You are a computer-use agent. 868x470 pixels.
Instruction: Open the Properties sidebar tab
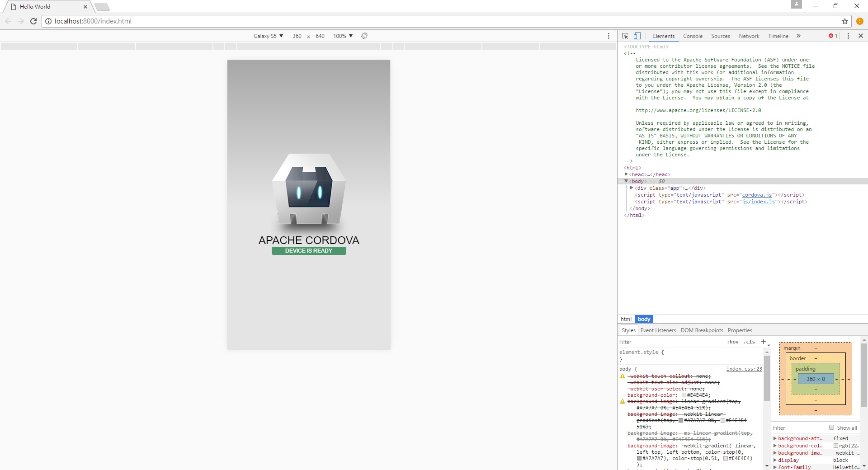(x=740, y=330)
